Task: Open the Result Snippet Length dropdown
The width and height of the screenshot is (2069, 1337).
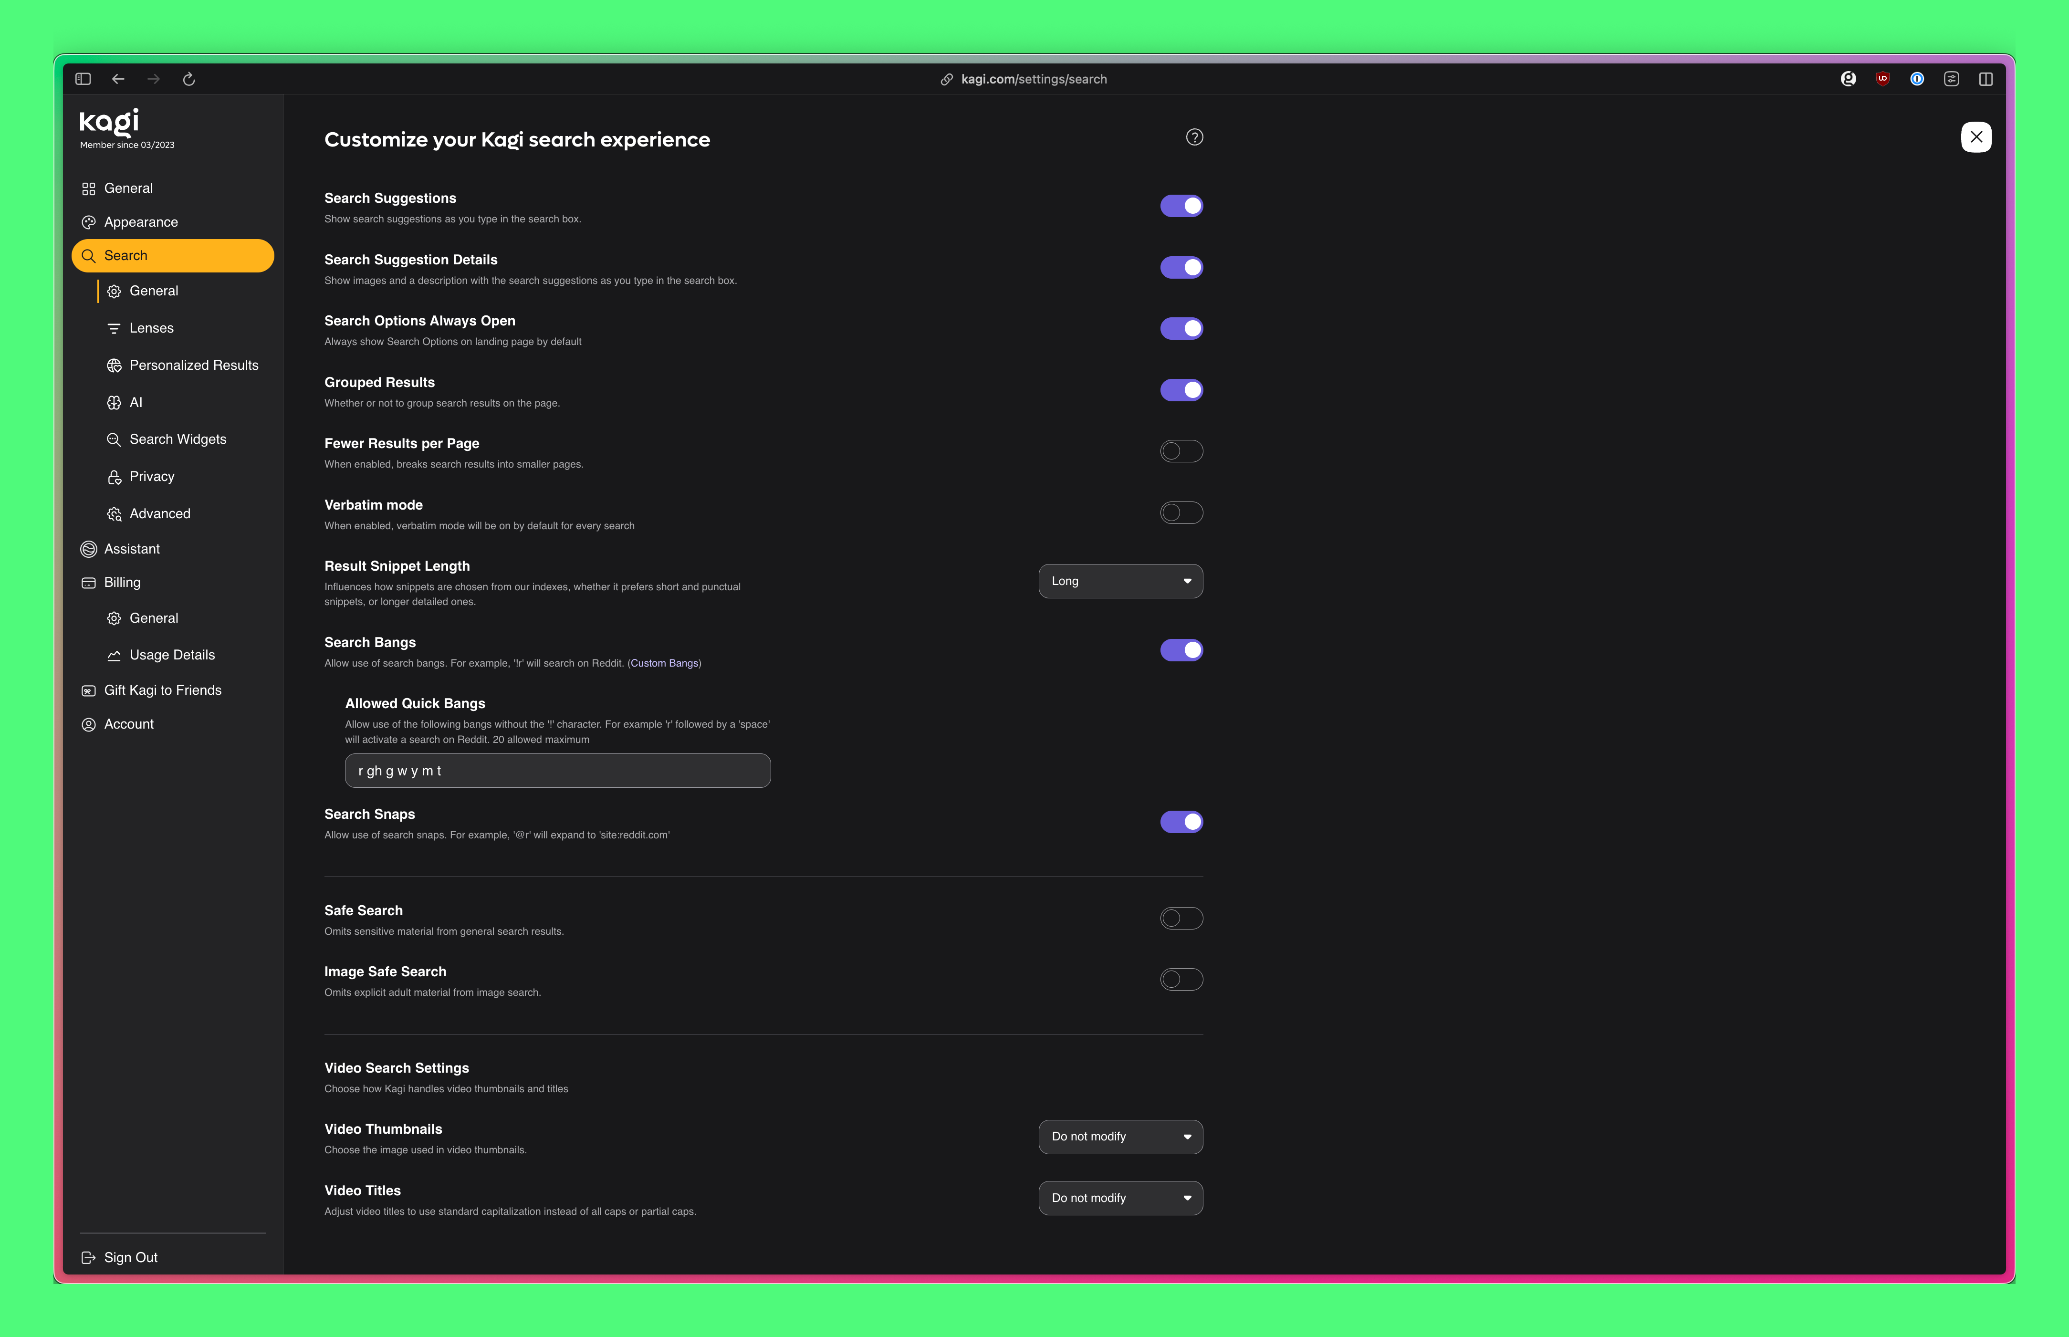Action: tap(1120, 582)
